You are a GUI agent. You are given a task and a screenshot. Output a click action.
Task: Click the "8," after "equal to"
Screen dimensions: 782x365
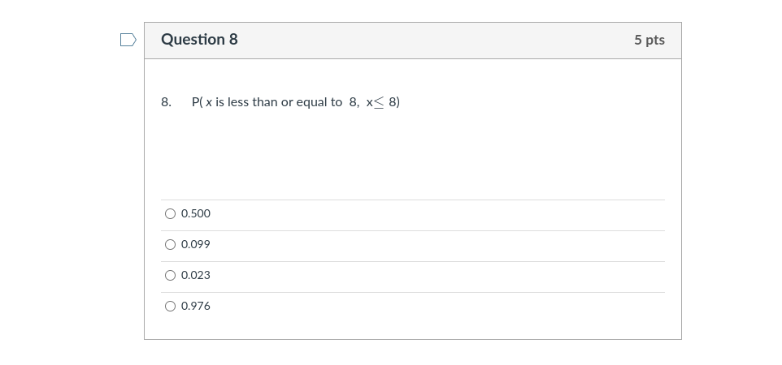[x=354, y=102]
